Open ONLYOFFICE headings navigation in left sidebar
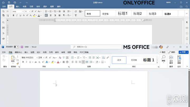 click(x=3, y=33)
